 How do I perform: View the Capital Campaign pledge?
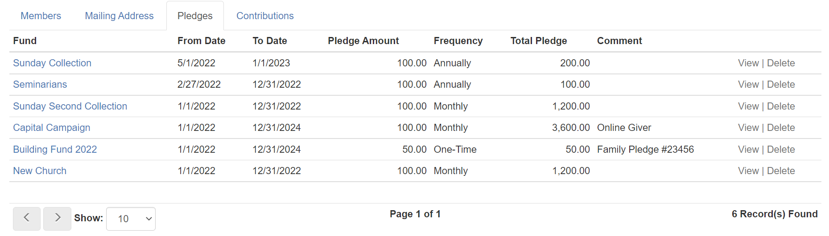(748, 128)
